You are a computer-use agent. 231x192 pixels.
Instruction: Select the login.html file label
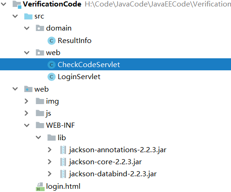pos(63,186)
